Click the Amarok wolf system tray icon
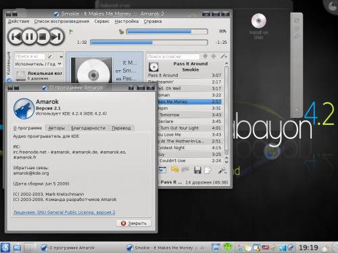 click(x=291, y=248)
